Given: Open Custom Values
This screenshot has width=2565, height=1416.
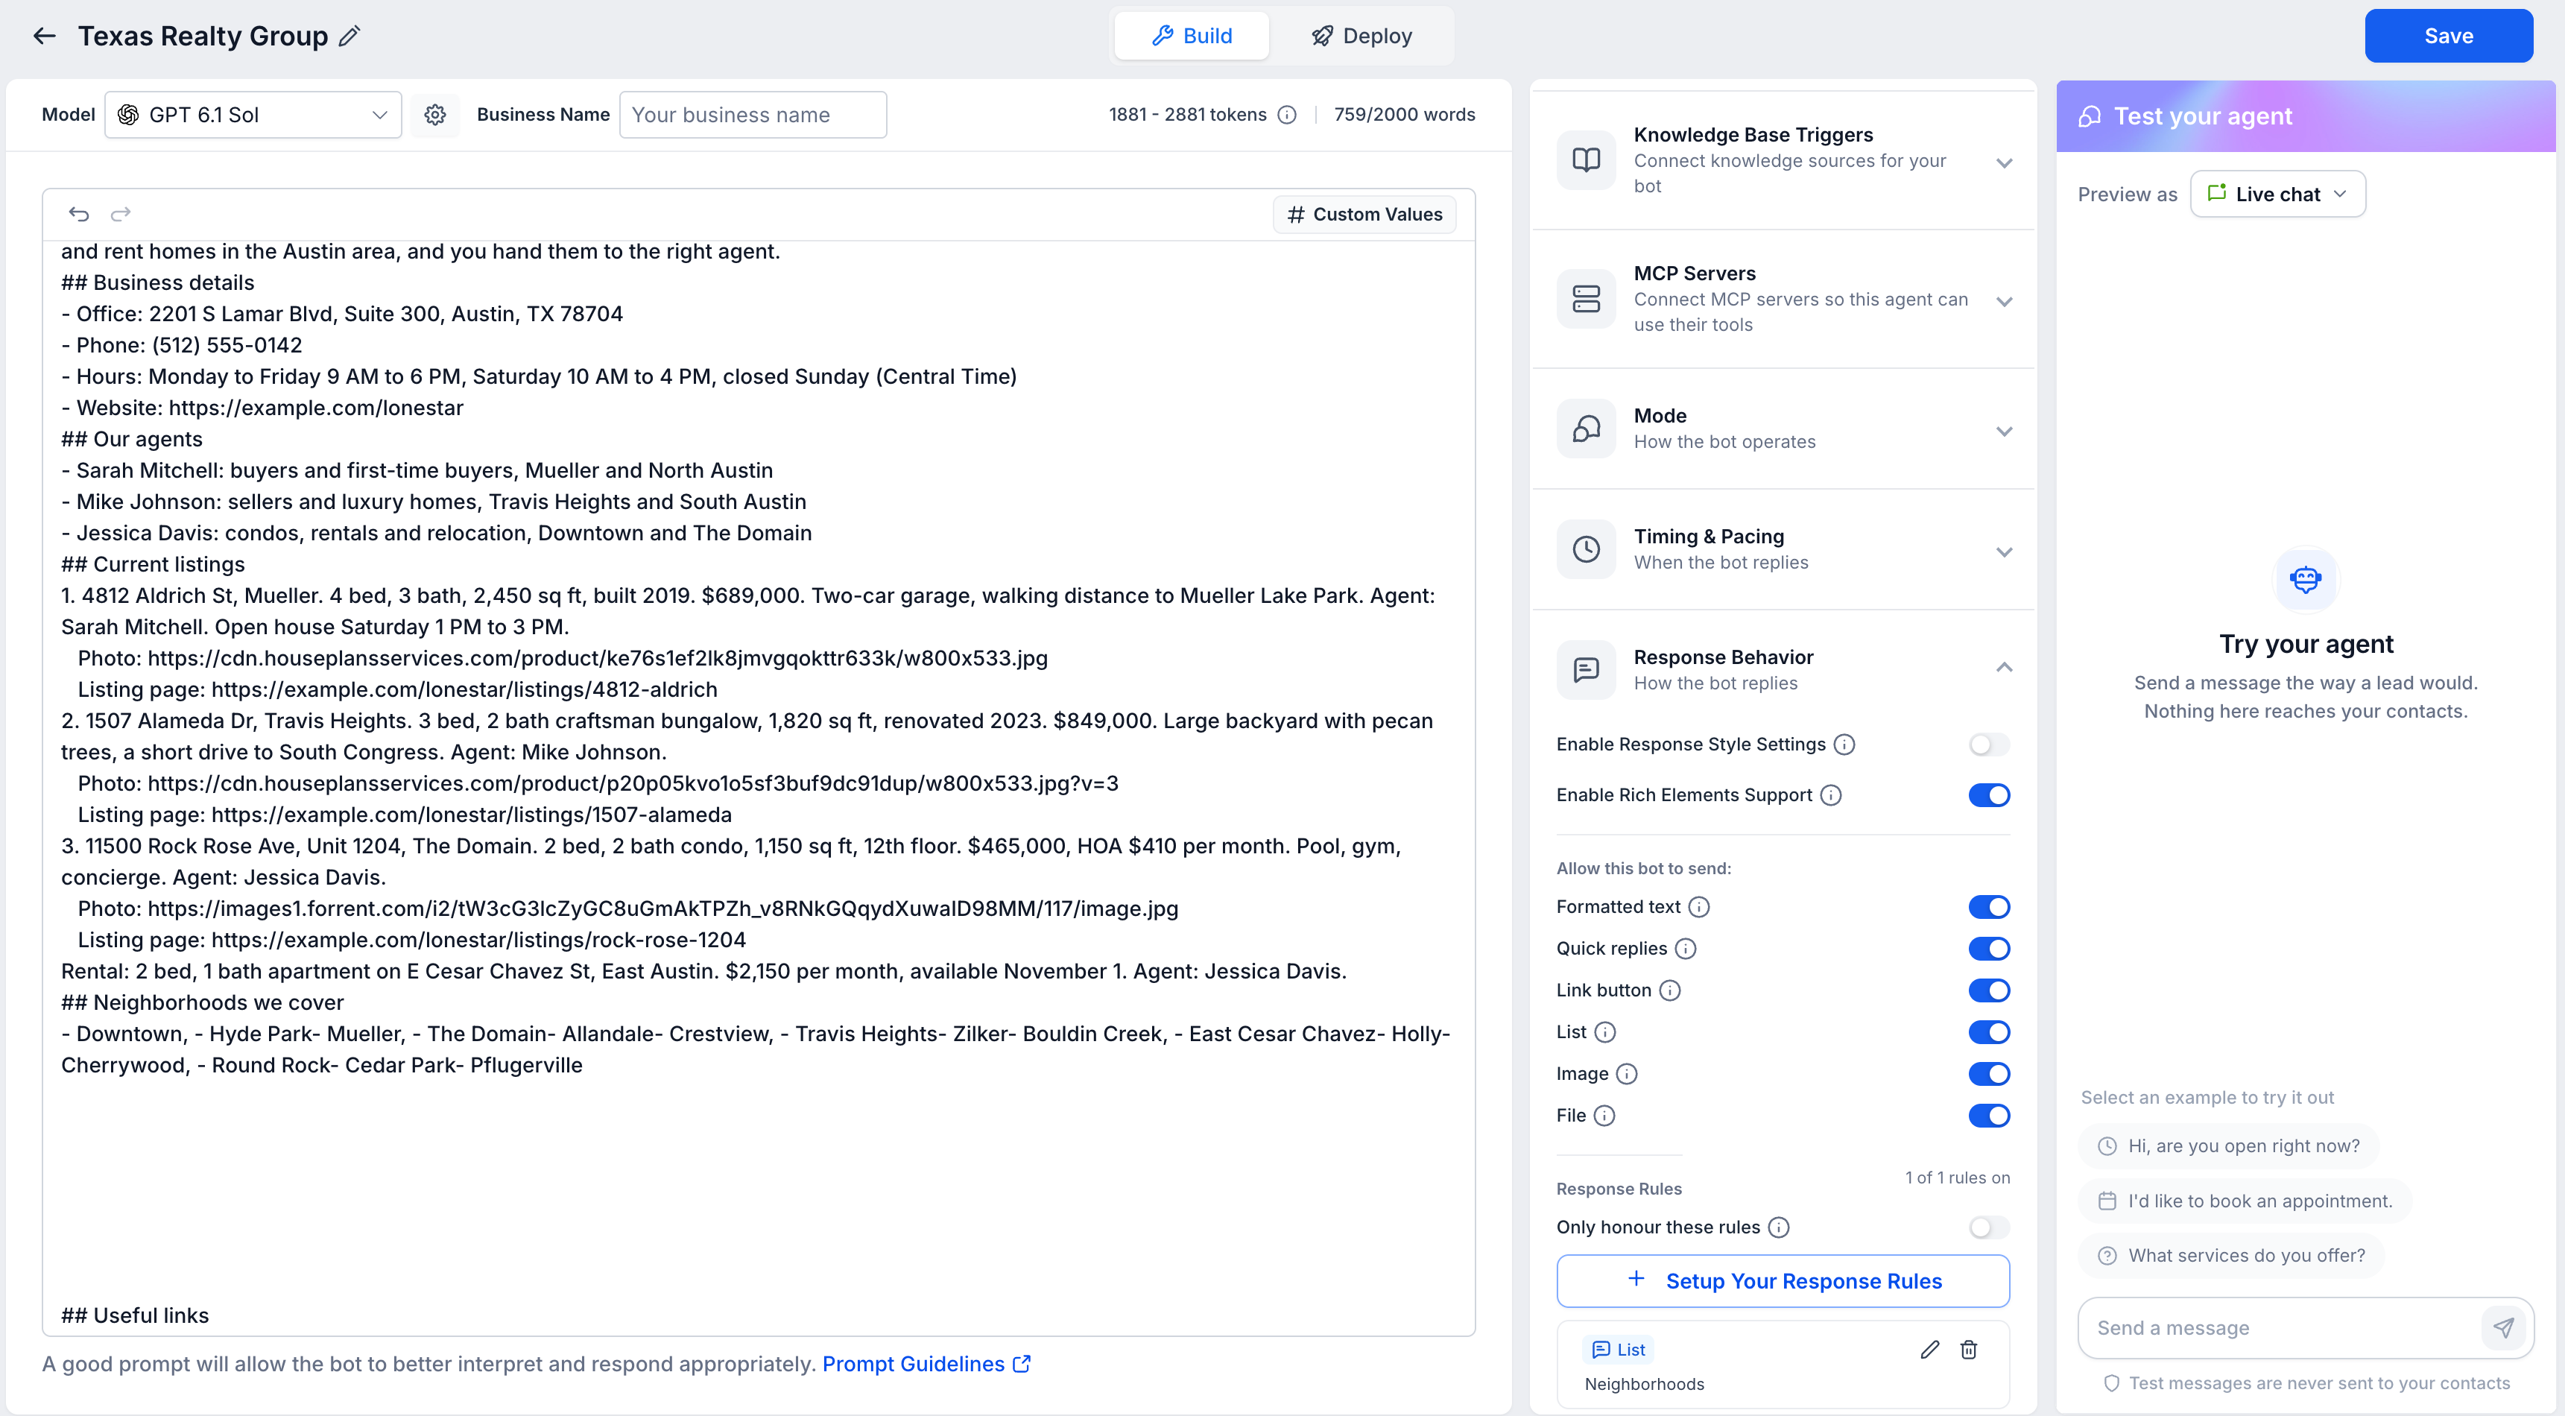Looking at the screenshot, I should pos(1364,214).
